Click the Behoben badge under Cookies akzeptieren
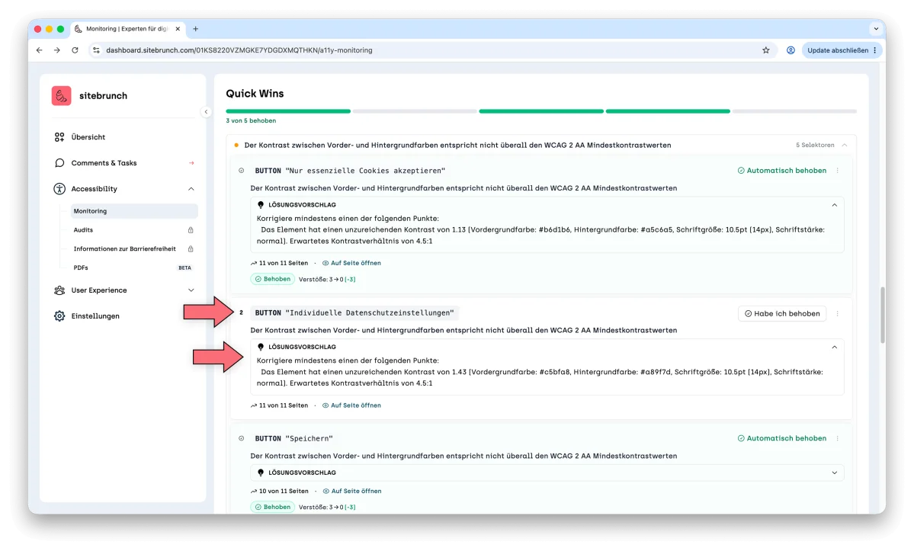The image size is (914, 551). (x=273, y=279)
